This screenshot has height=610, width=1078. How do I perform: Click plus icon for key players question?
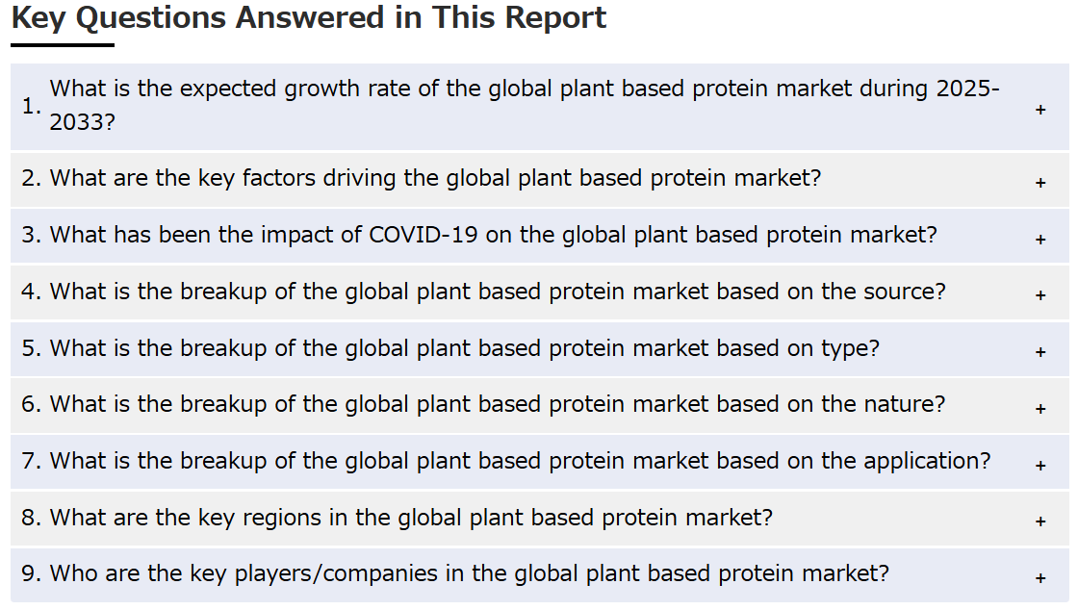coord(1040,578)
